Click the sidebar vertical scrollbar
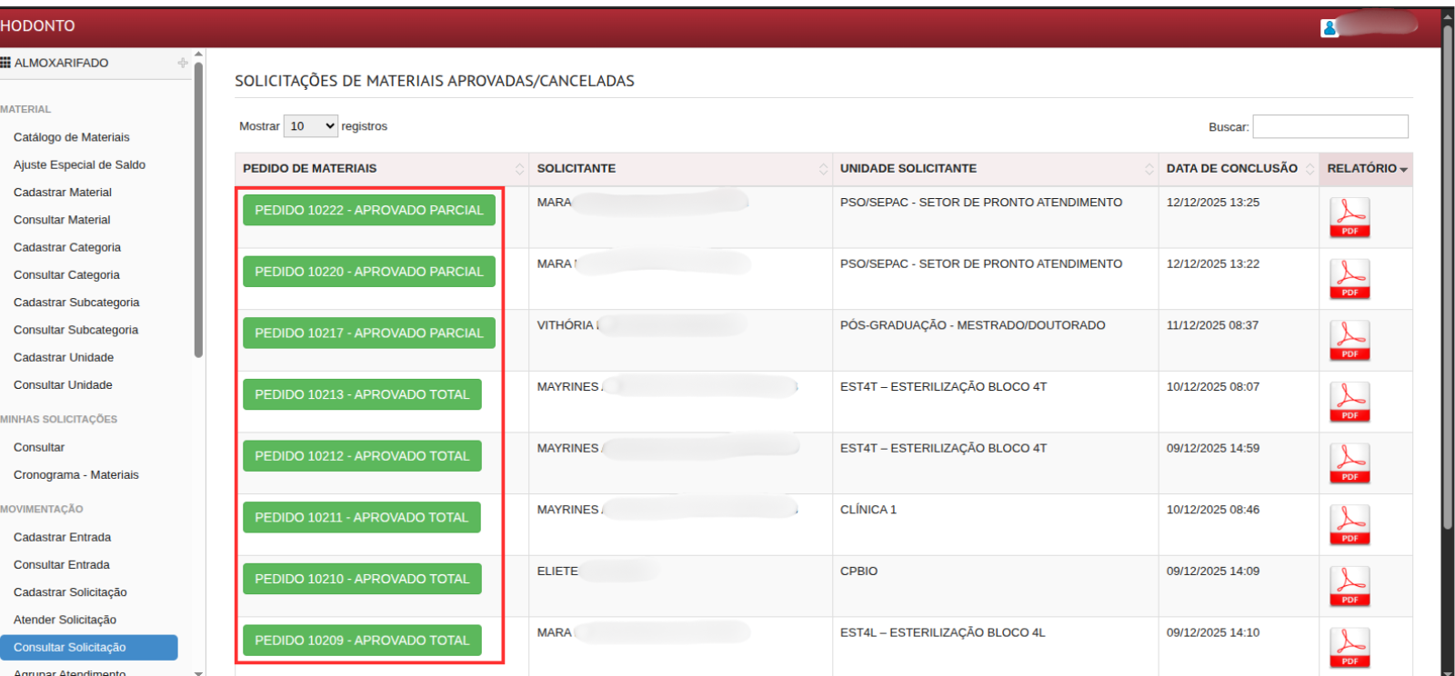1455x676 pixels. point(198,209)
